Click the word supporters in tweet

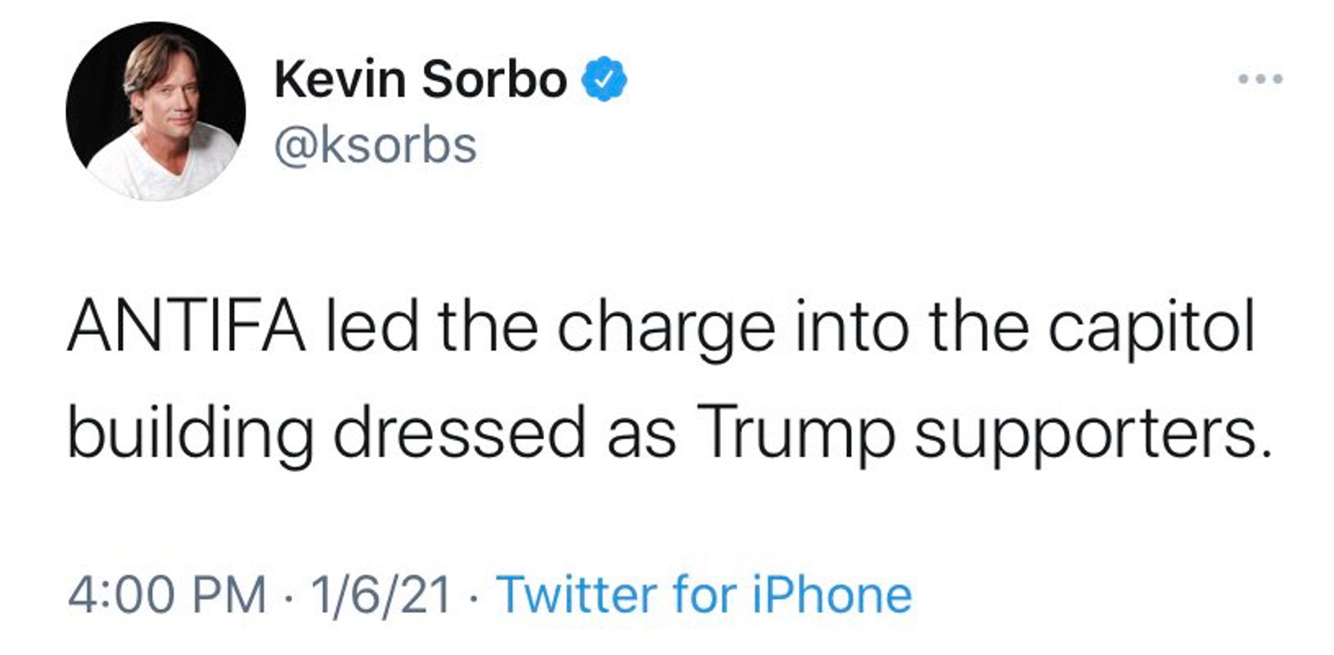[x=1093, y=434]
